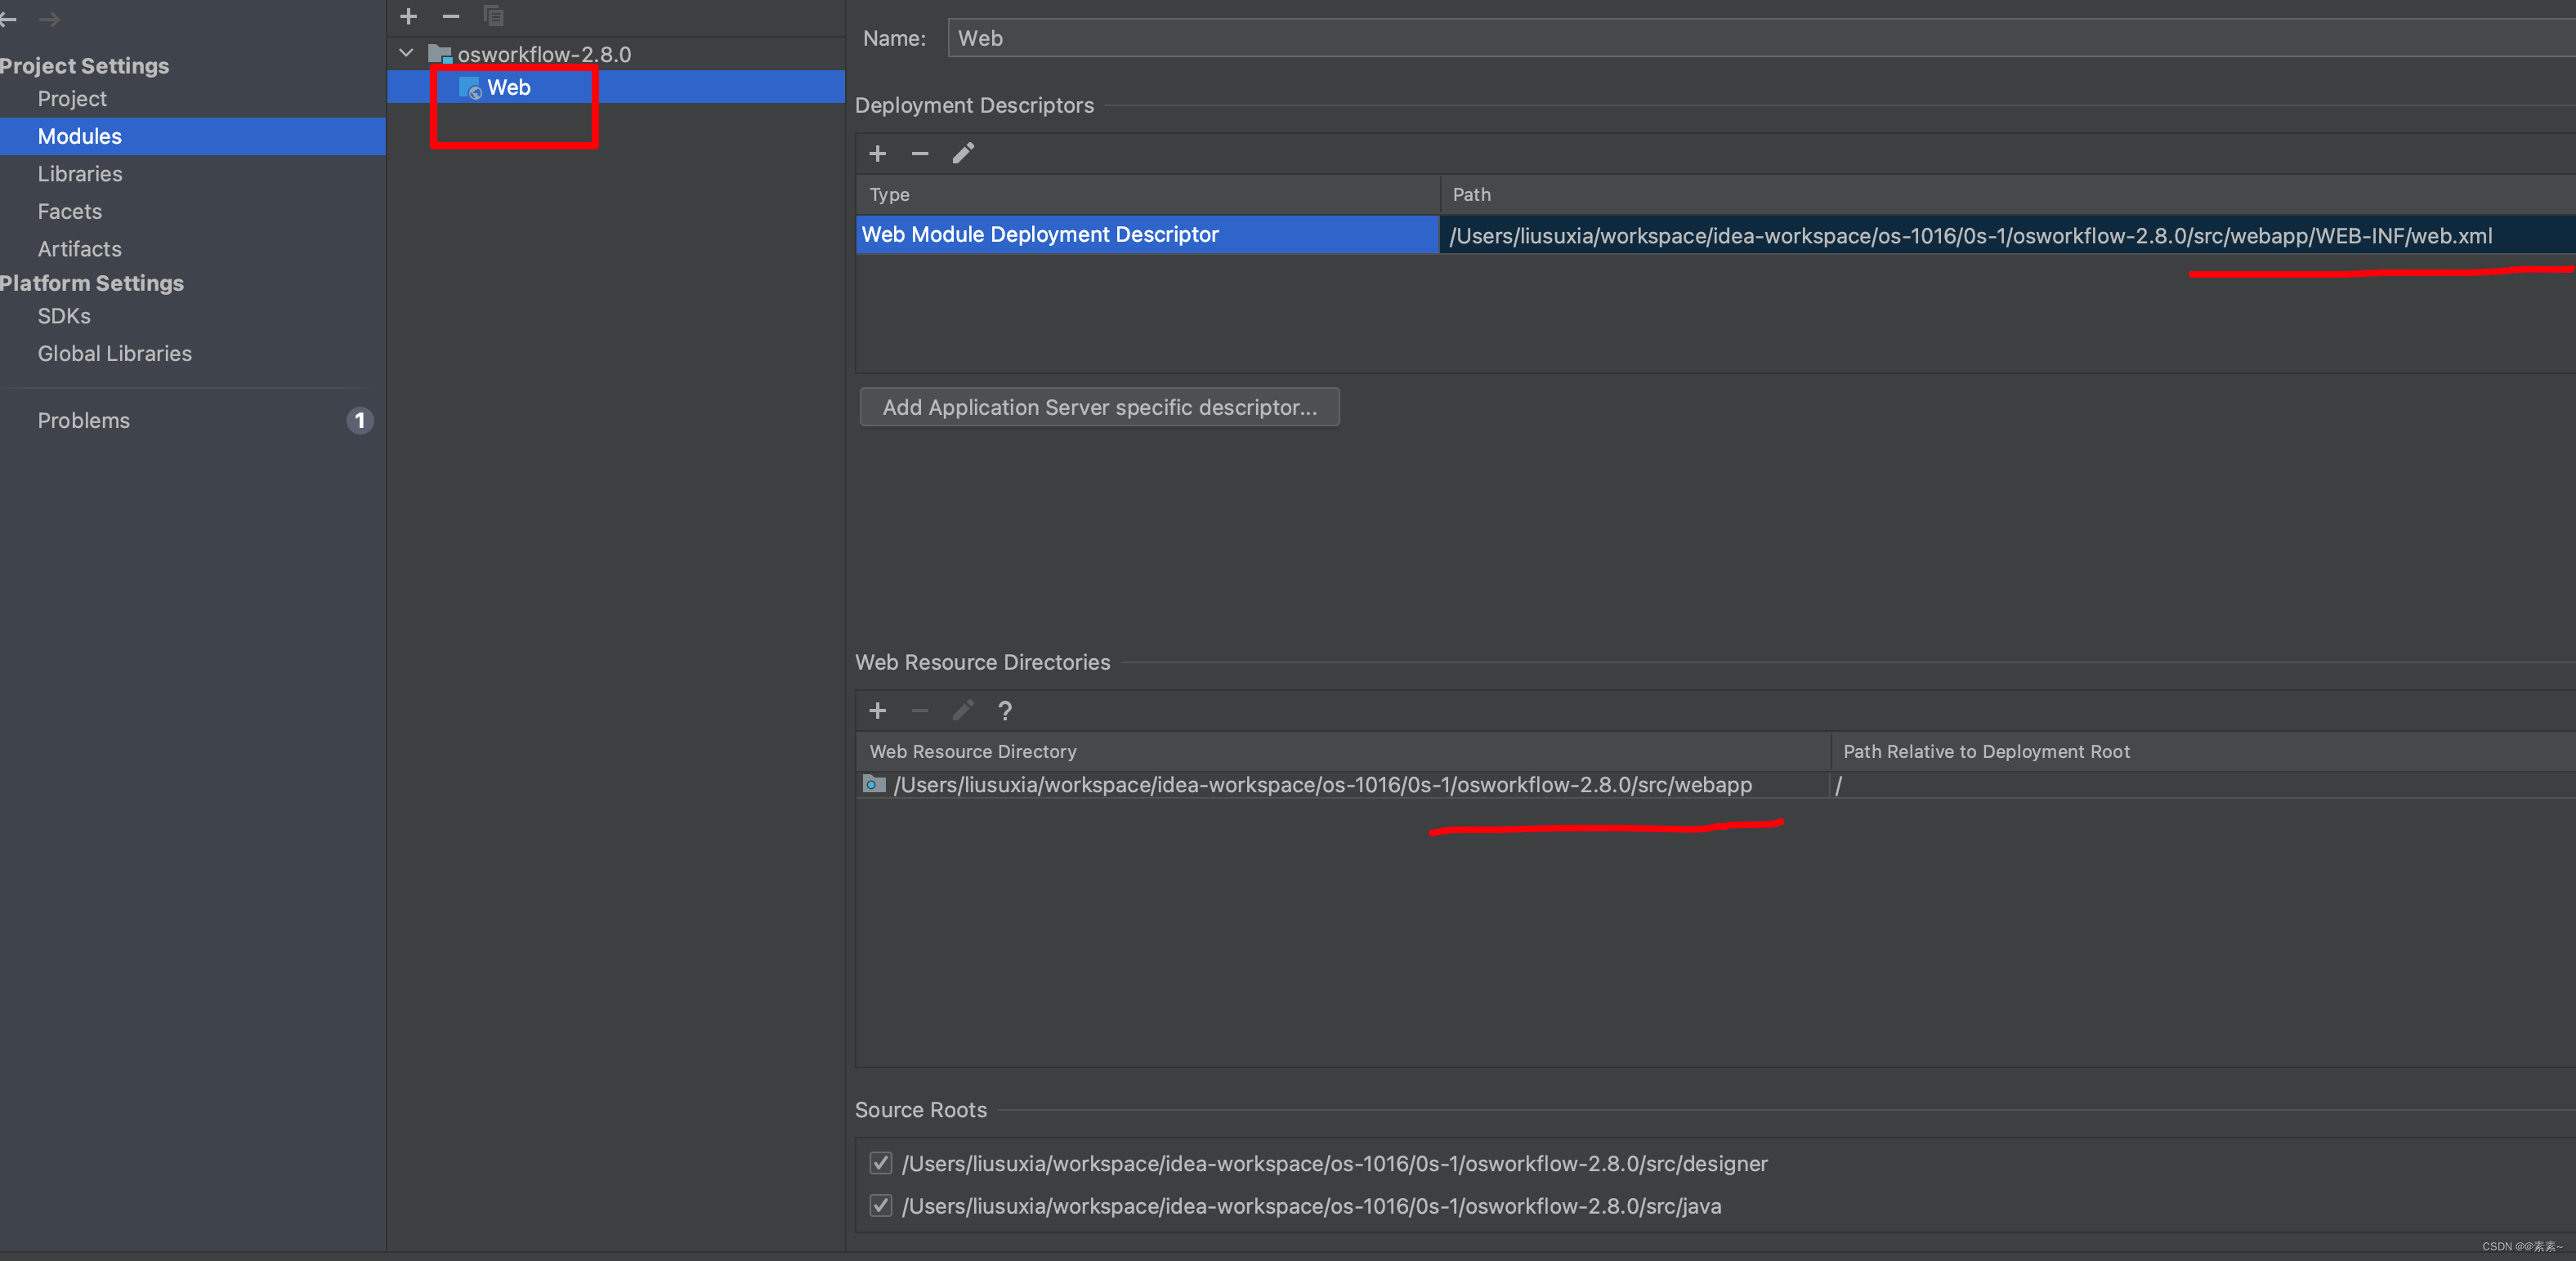2576x1261 pixels.
Task: Click the remove module icon (-)
Action: point(449,16)
